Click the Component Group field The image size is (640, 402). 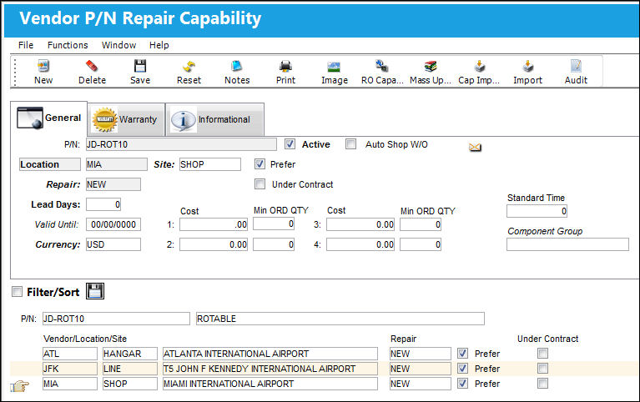(x=567, y=244)
